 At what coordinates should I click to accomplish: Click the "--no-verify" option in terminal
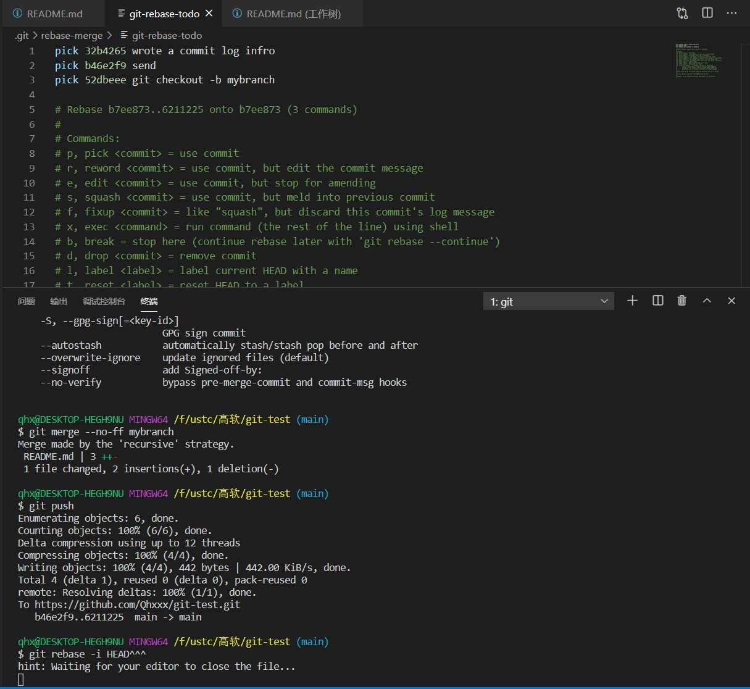click(71, 382)
